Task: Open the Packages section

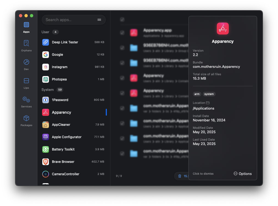Action: (x=26, y=121)
